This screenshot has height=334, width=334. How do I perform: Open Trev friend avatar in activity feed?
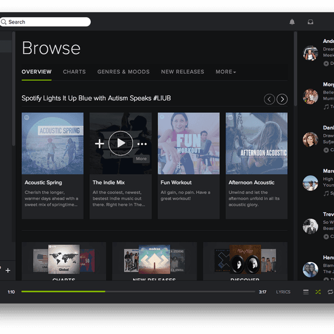pyautogui.click(x=311, y=226)
